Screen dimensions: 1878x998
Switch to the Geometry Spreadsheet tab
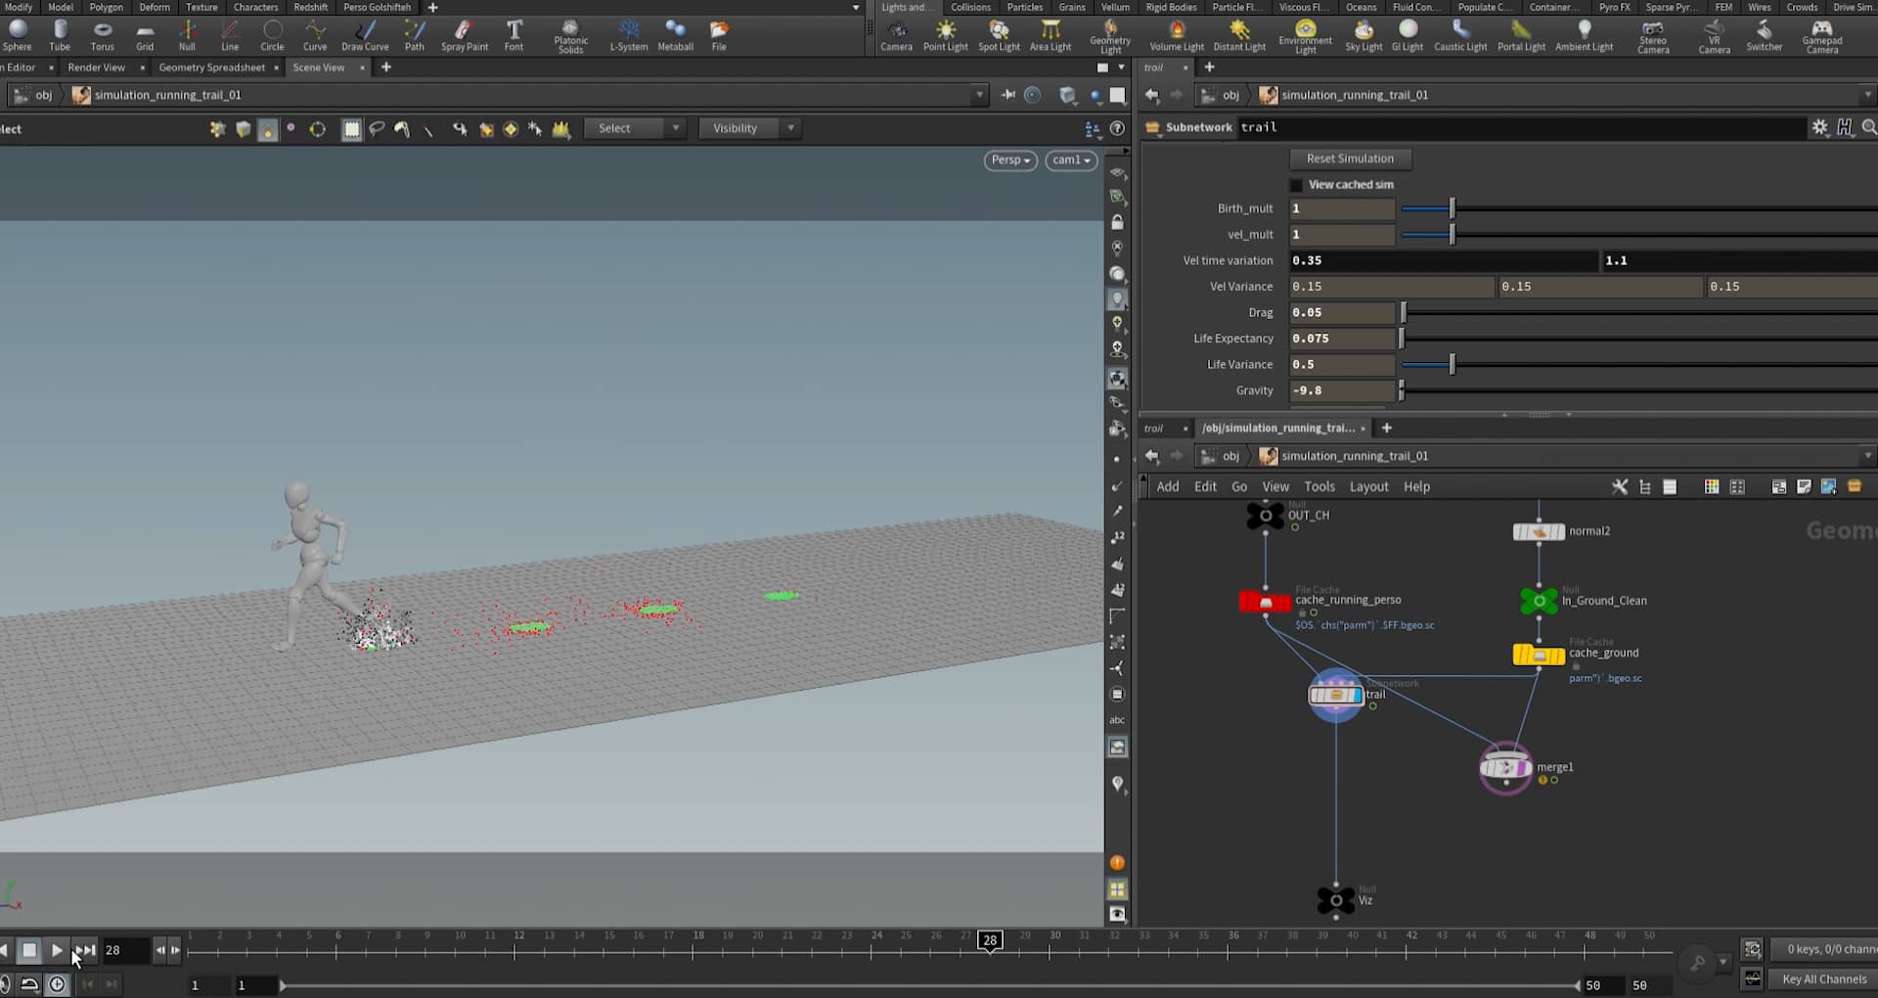[x=211, y=68]
